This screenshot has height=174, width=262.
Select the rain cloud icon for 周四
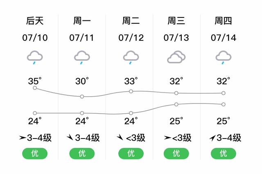(x=224, y=57)
